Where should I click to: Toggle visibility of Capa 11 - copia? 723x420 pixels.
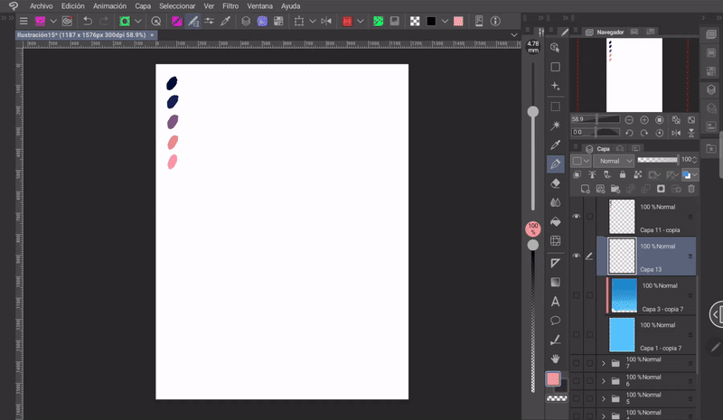[x=577, y=217]
